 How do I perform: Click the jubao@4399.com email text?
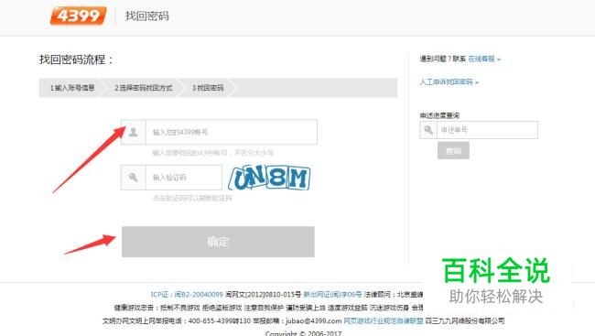[313, 320]
